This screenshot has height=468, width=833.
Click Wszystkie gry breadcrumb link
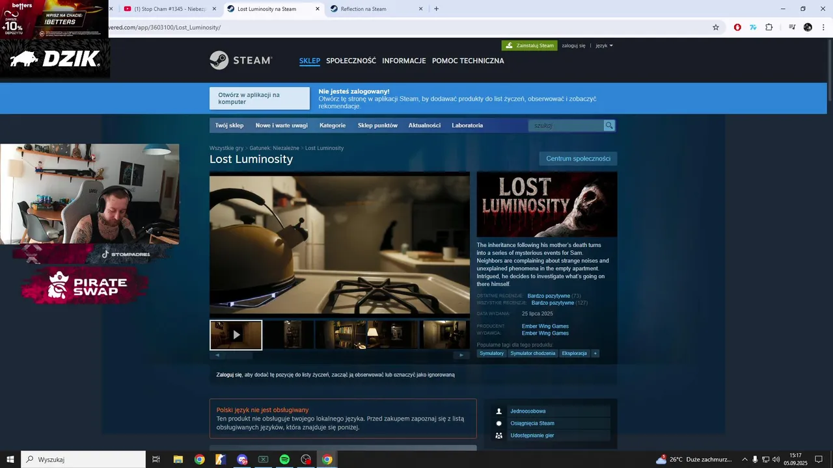click(x=226, y=148)
